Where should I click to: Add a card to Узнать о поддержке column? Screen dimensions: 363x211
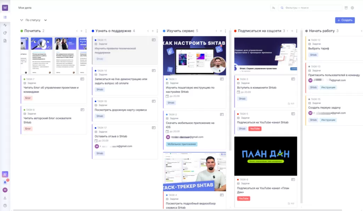(x=152, y=31)
